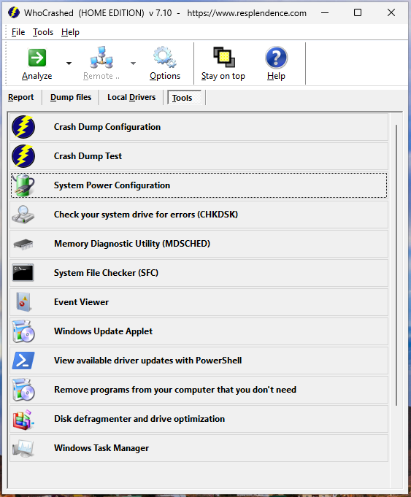
Task: Click the blue Help question mark icon
Action: click(276, 58)
